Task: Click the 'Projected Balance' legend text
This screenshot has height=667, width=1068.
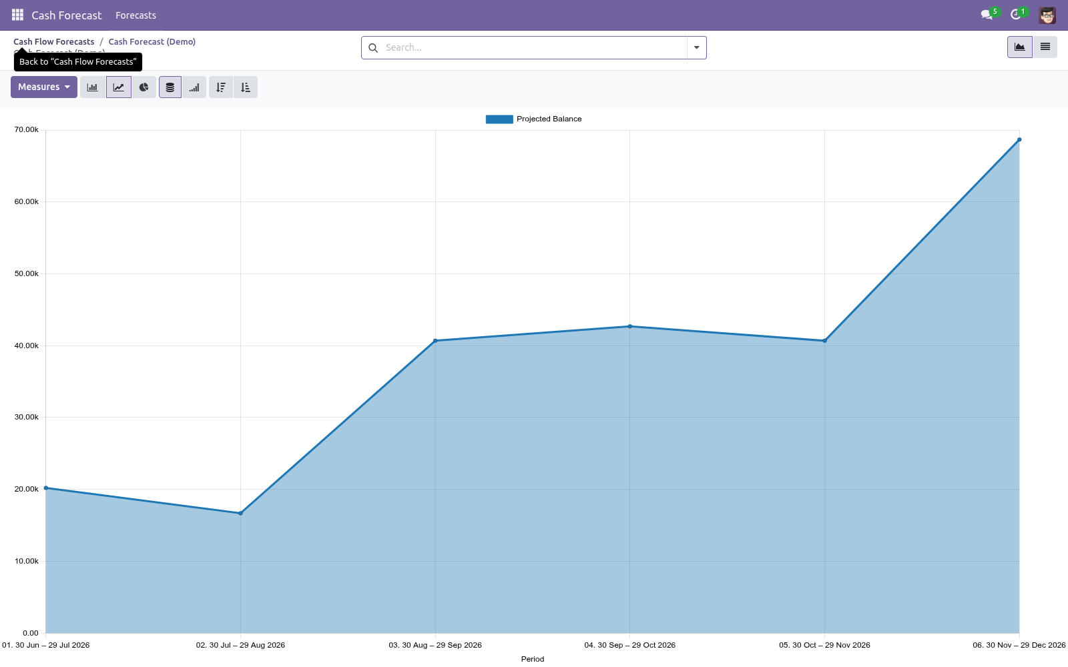Action: tap(549, 119)
